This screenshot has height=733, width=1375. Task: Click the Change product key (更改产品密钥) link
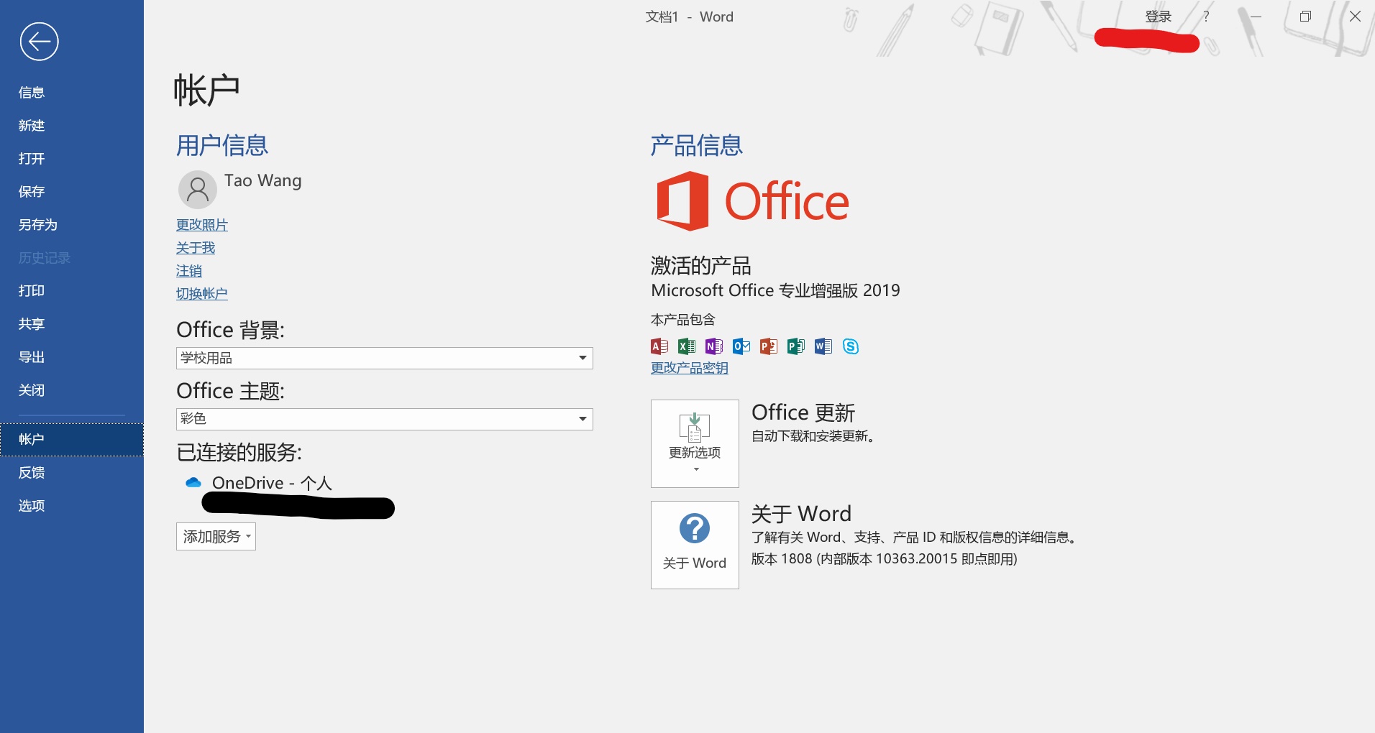[x=690, y=368]
